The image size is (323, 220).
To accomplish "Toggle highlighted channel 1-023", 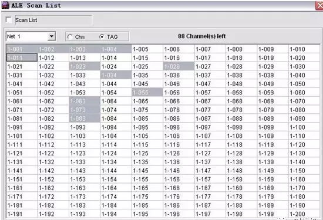I will (x=85, y=66).
